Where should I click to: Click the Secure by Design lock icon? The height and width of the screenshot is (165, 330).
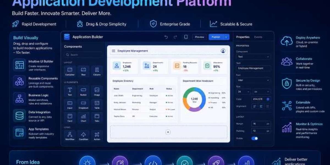pyautogui.click(x=287, y=84)
